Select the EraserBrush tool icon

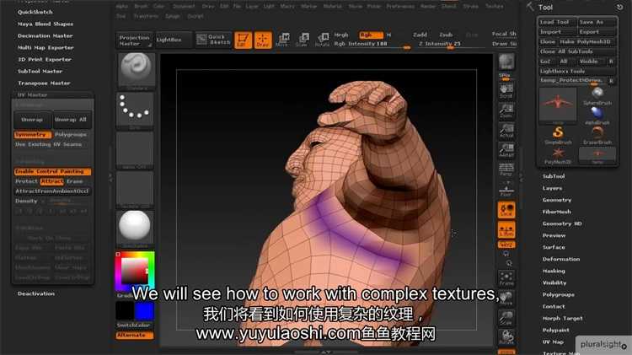(x=597, y=136)
